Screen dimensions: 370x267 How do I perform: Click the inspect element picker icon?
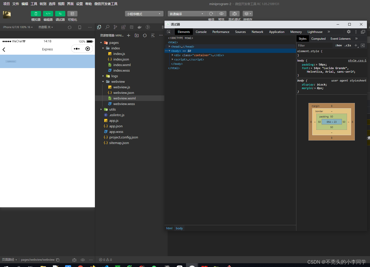click(x=169, y=32)
